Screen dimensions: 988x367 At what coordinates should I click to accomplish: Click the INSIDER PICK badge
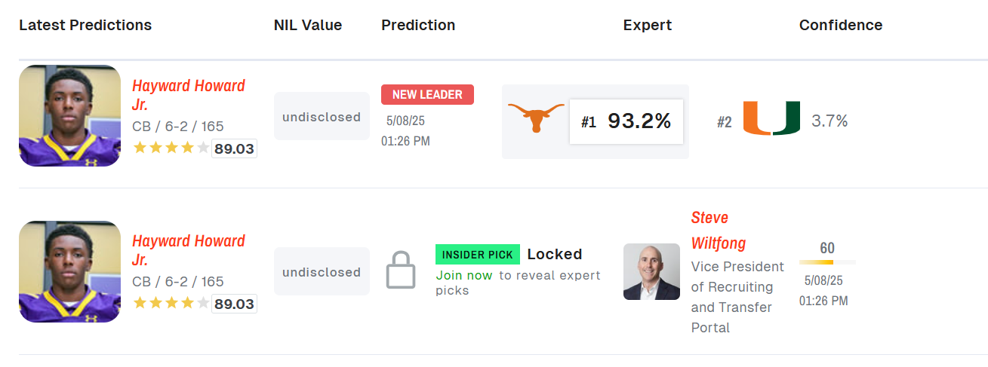(x=478, y=255)
